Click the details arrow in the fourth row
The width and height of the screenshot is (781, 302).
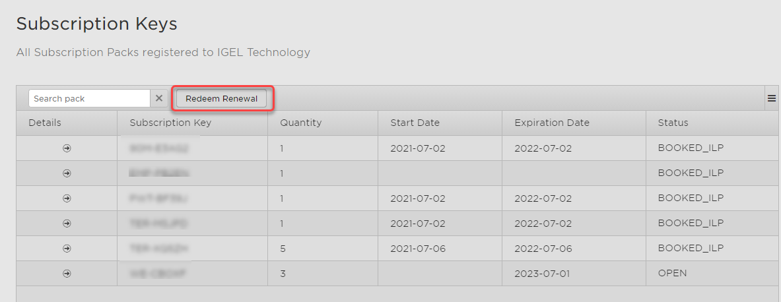click(67, 224)
